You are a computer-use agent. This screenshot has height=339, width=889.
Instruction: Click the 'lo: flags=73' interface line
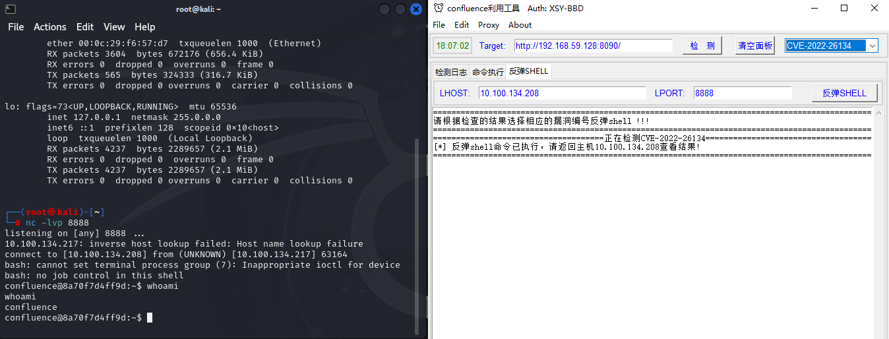point(121,107)
